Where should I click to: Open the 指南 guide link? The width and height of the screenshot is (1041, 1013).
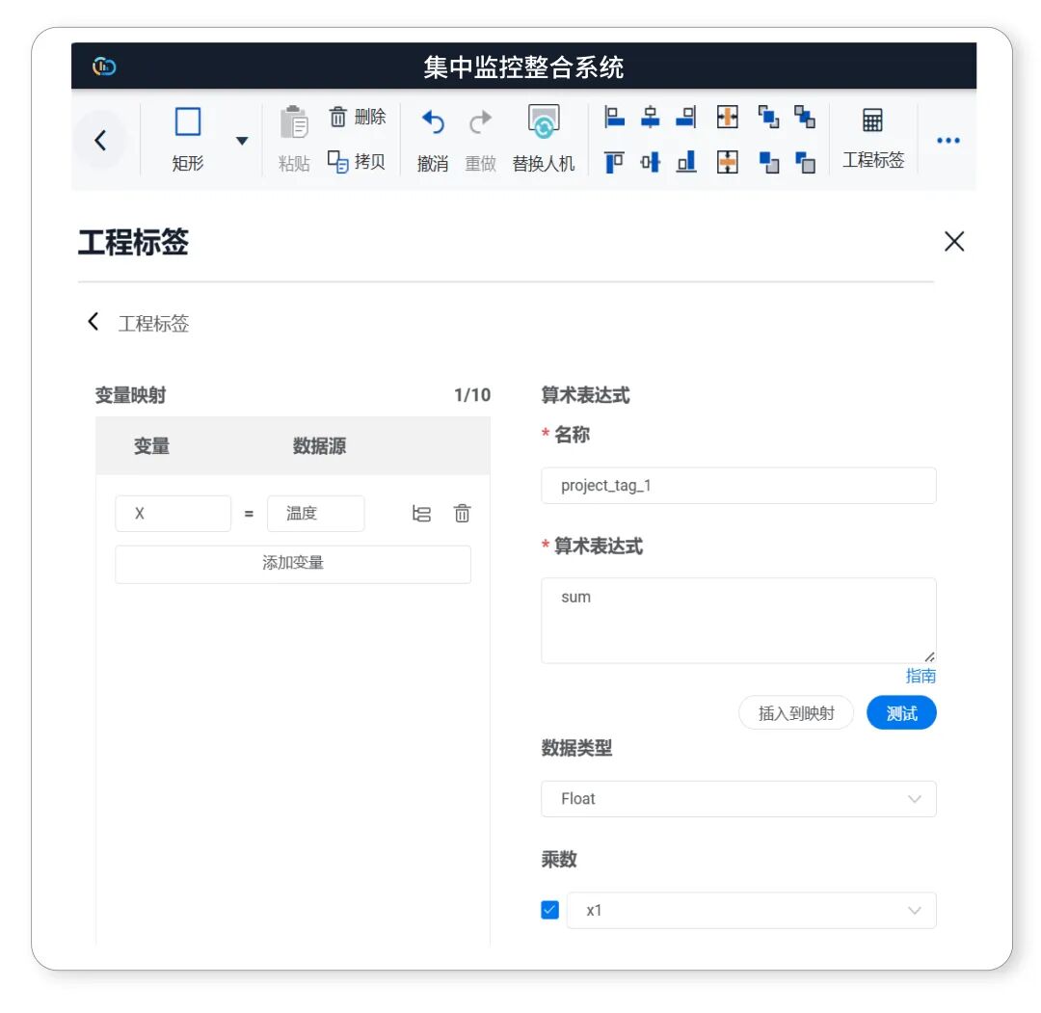(921, 676)
